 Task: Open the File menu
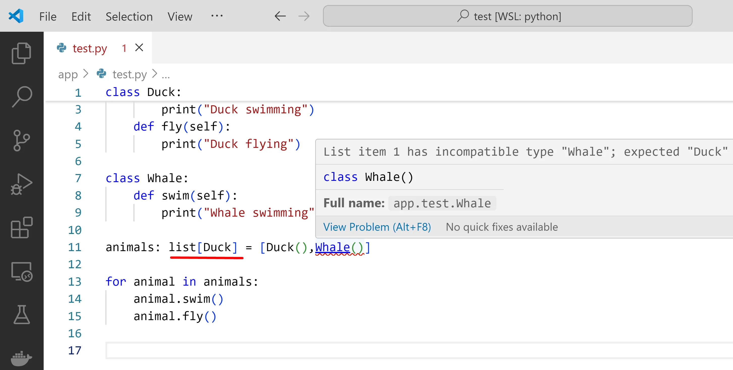[48, 16]
